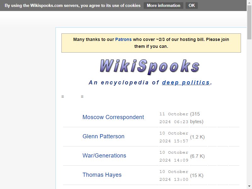The image size is (252, 189).
Task: Click the 'An encyclopedia of' tagline text
Action: pyautogui.click(x=124, y=83)
